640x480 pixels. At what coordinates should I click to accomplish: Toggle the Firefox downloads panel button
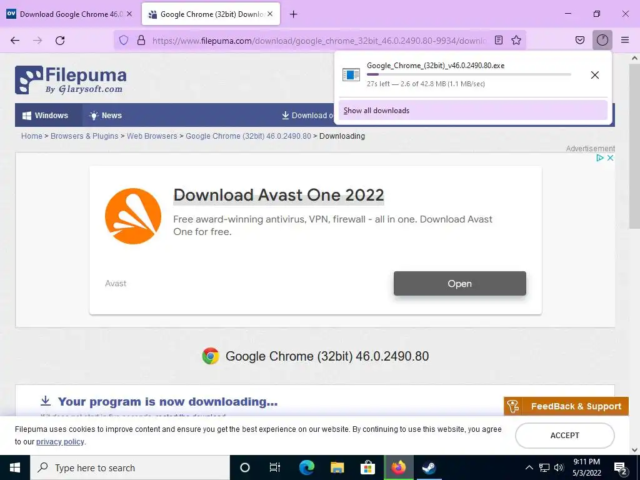click(x=602, y=40)
